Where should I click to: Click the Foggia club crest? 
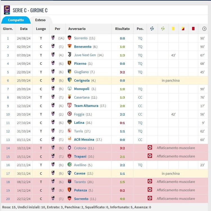(x=69, y=114)
